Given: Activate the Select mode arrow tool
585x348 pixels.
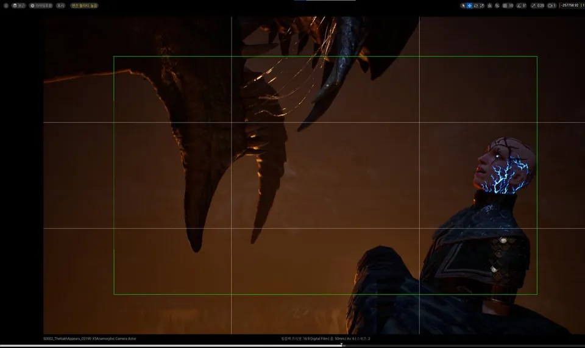Looking at the screenshot, I should click(x=463, y=5).
